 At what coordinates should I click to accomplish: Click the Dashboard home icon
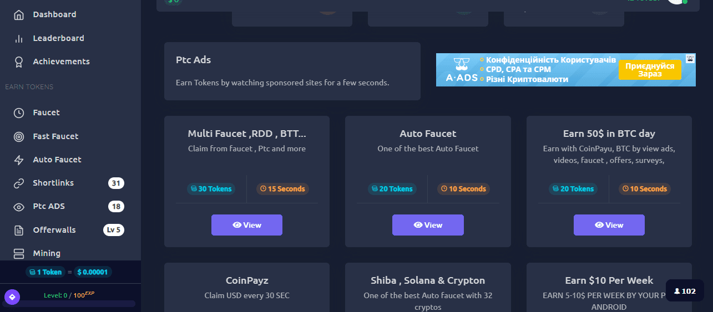(x=19, y=15)
